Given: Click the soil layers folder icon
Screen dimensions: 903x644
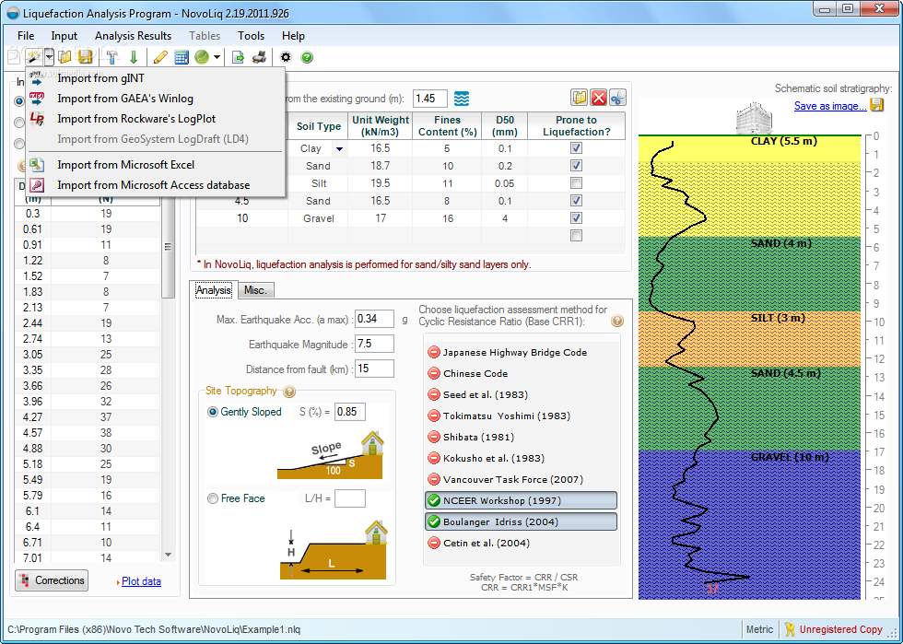Looking at the screenshot, I should click(x=580, y=98).
